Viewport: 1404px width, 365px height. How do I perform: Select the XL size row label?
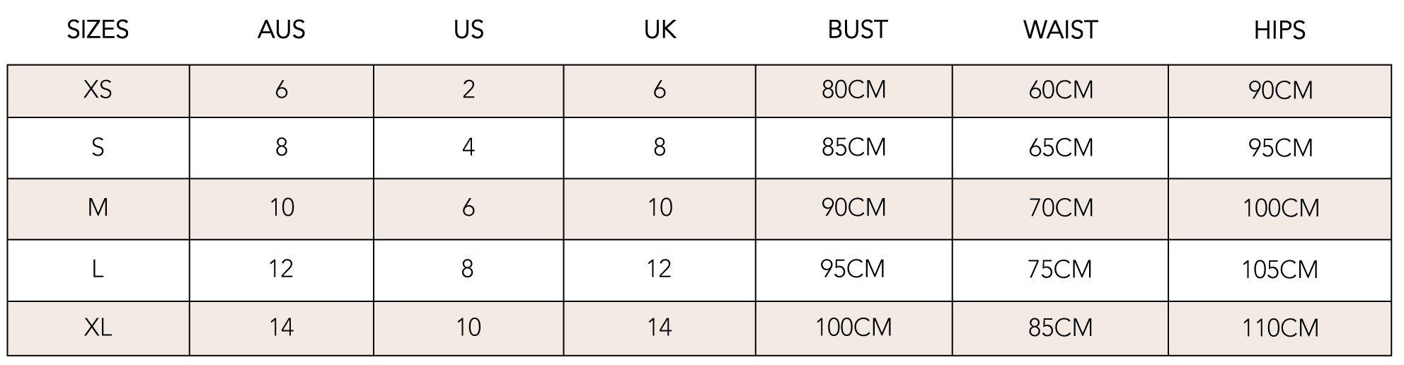pos(98,328)
